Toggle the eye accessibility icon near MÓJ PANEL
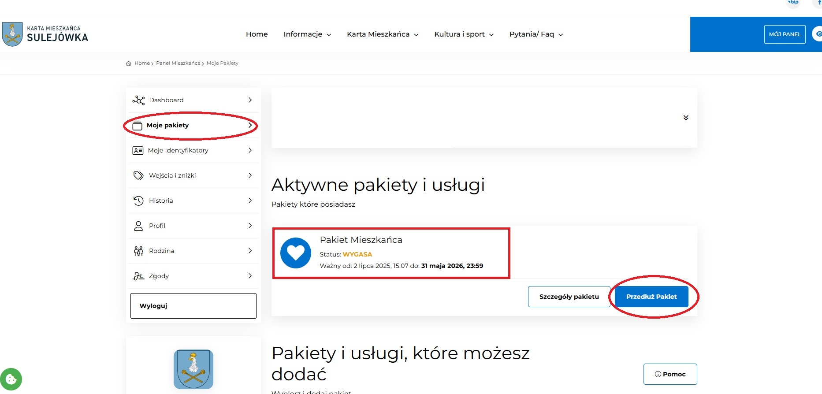The width and height of the screenshot is (822, 394). point(818,34)
